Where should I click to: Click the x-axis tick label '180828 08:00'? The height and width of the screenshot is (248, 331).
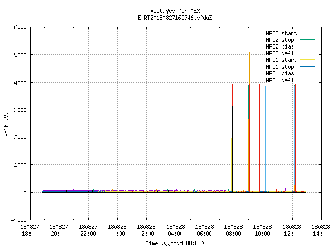(x=234, y=230)
